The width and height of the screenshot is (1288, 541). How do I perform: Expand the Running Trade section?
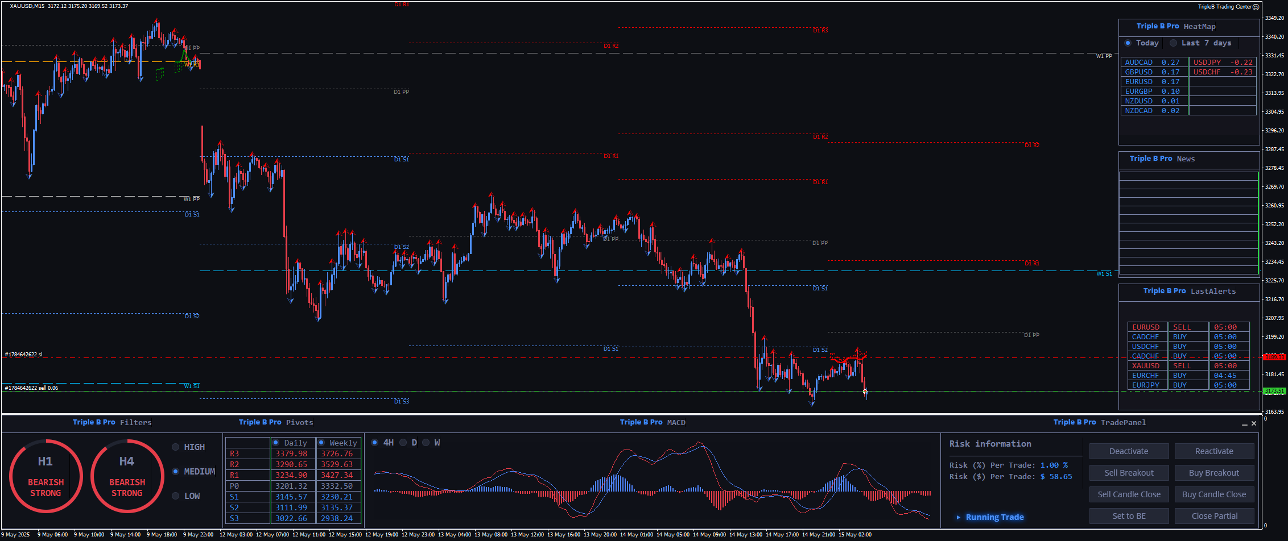coord(959,517)
